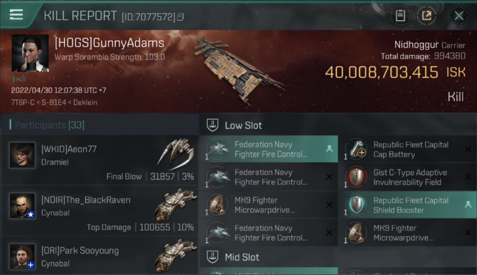Close the kill report window
The height and width of the screenshot is (275, 477).
coord(459,16)
